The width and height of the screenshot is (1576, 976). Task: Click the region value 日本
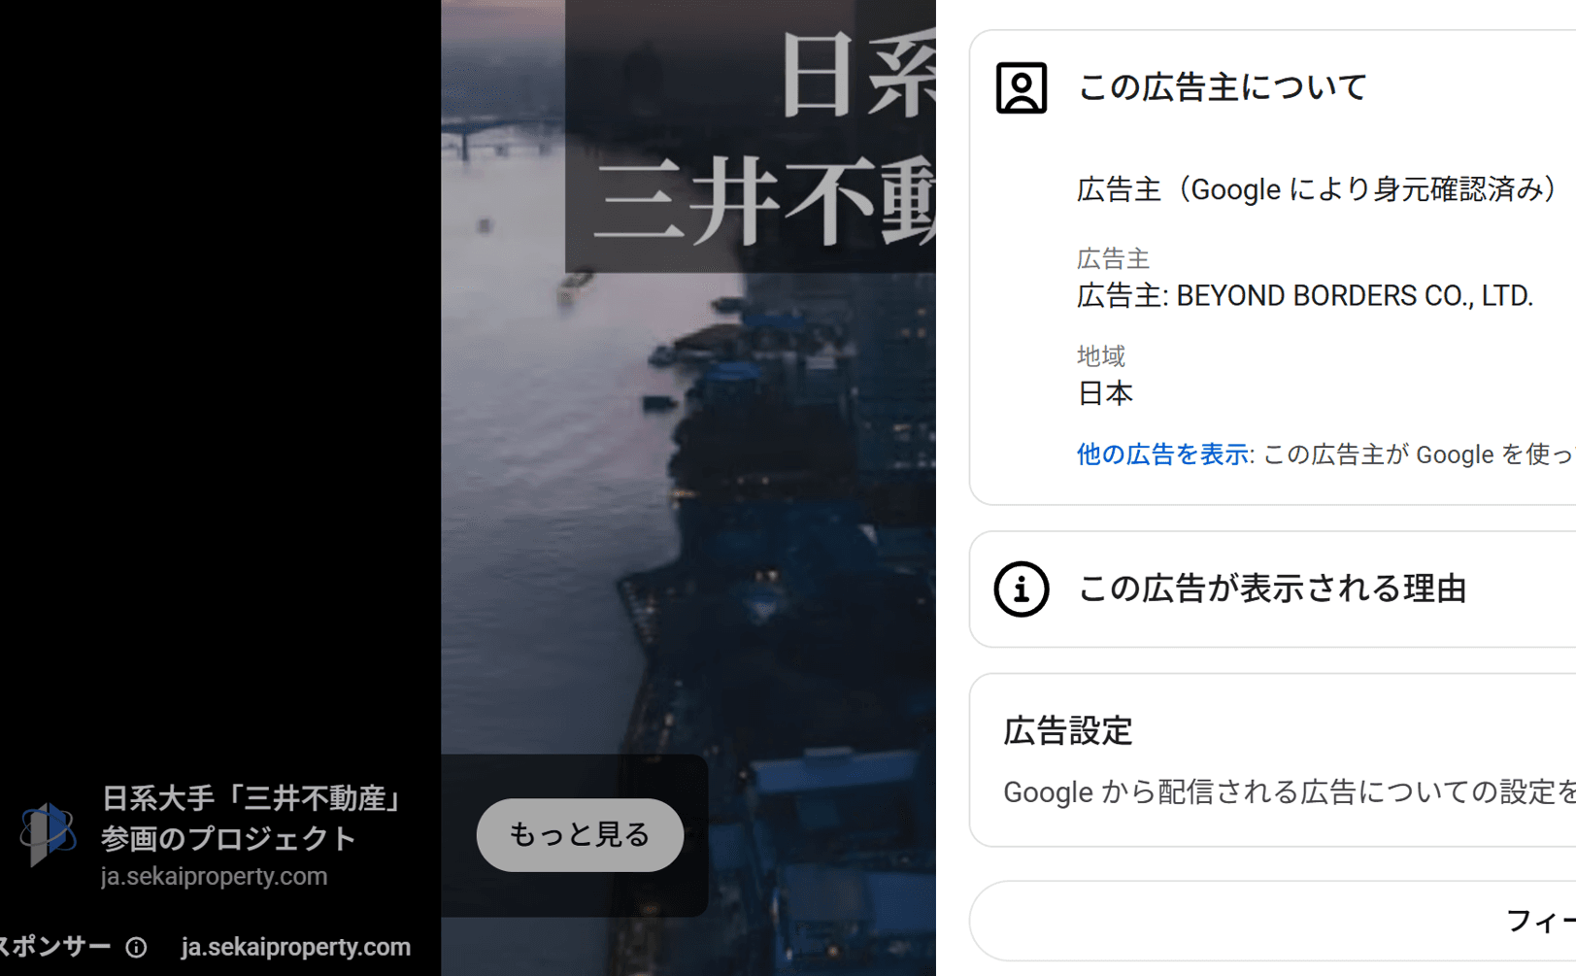[x=1105, y=393]
